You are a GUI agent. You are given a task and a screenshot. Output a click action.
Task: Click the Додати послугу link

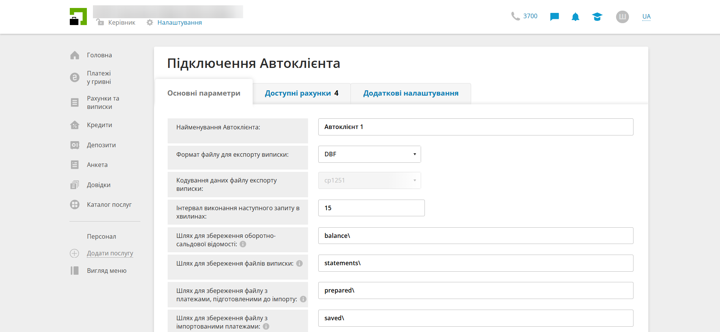(x=110, y=253)
